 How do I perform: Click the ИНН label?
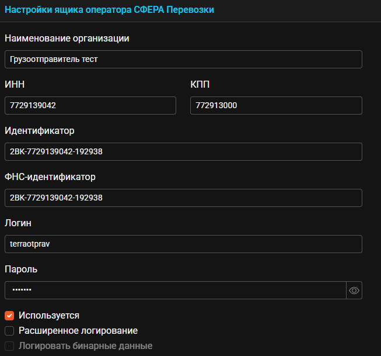tap(15, 85)
